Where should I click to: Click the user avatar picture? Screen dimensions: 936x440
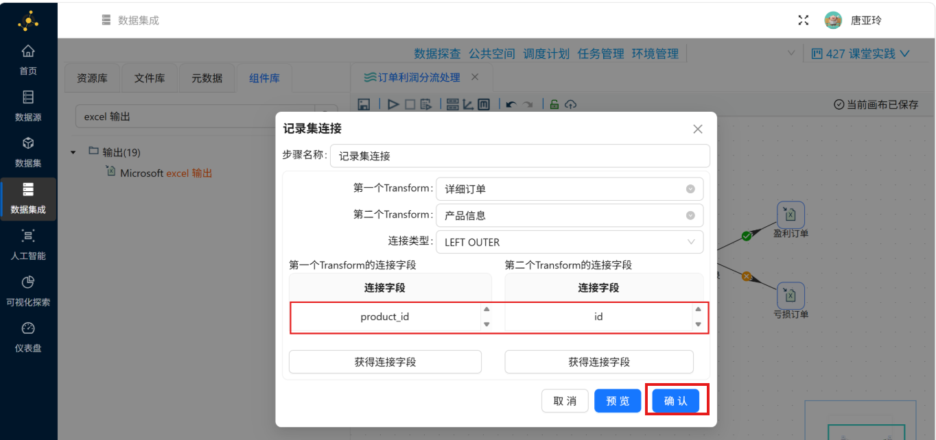point(833,21)
